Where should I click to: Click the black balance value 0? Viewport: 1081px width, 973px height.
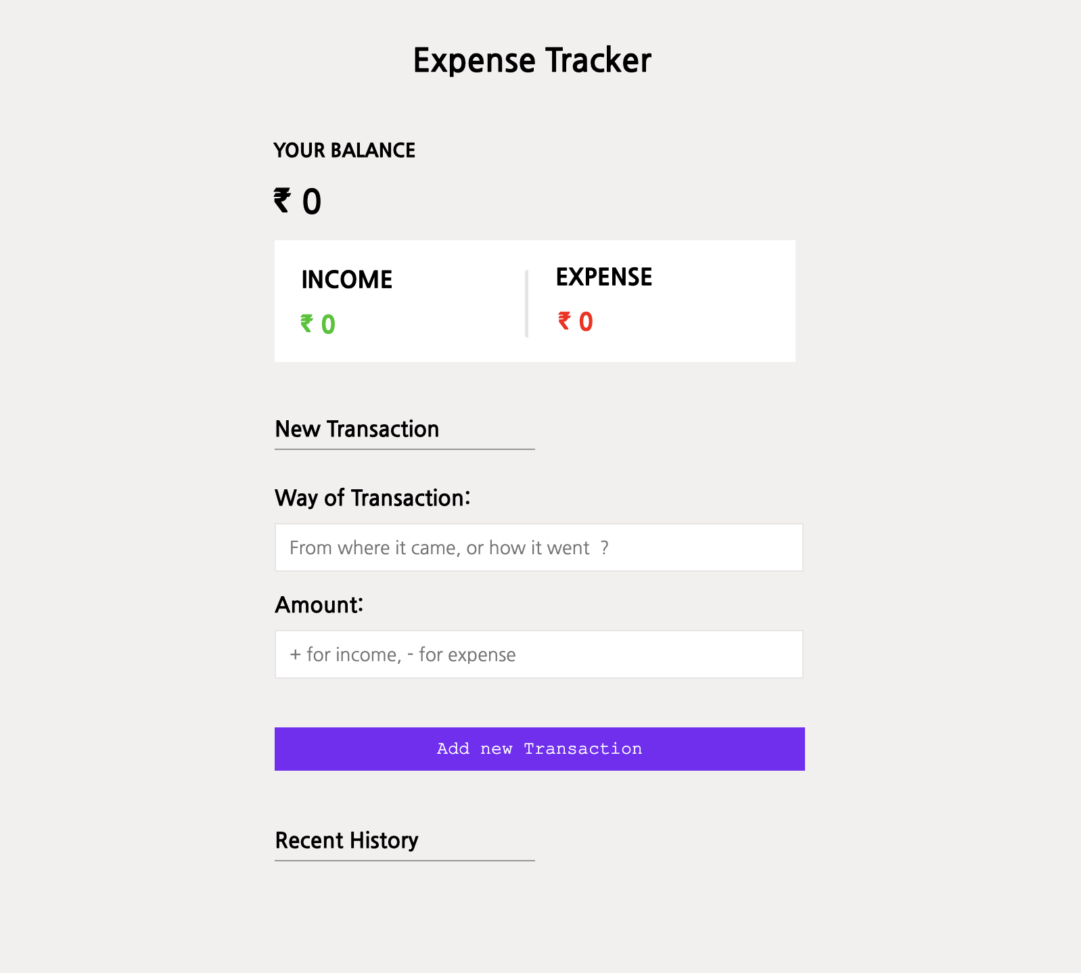pyautogui.click(x=311, y=202)
